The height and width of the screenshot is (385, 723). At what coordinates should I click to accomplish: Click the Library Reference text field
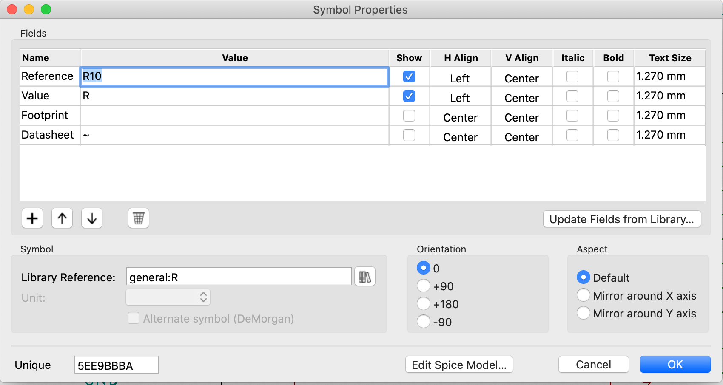239,277
